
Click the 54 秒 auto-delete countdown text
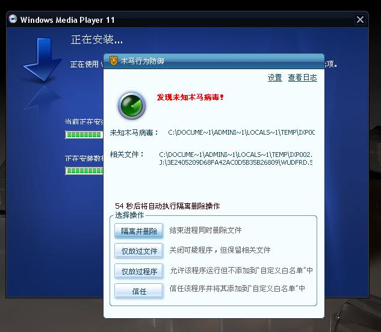(x=167, y=206)
